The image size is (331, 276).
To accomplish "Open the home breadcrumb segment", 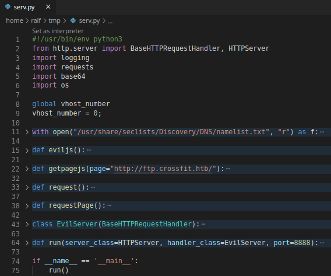I will [x=15, y=20].
